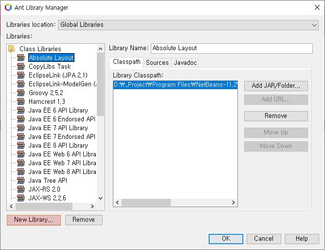Click the Java EE 8 API Library icon
Image resolution: width=325 pixels, height=250 pixels.
[21, 145]
